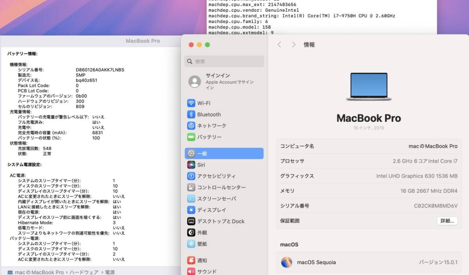Click 充放電回数 value 548
The width and height of the screenshot is (469, 275).
point(47,149)
